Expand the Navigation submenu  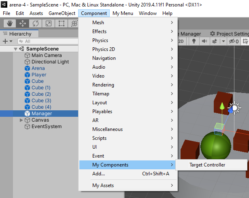128,58
